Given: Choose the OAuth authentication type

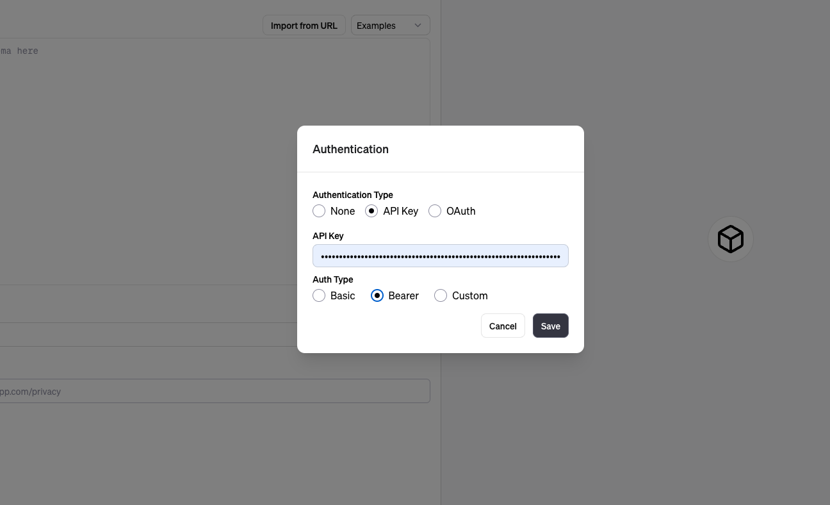Looking at the screenshot, I should [x=435, y=211].
